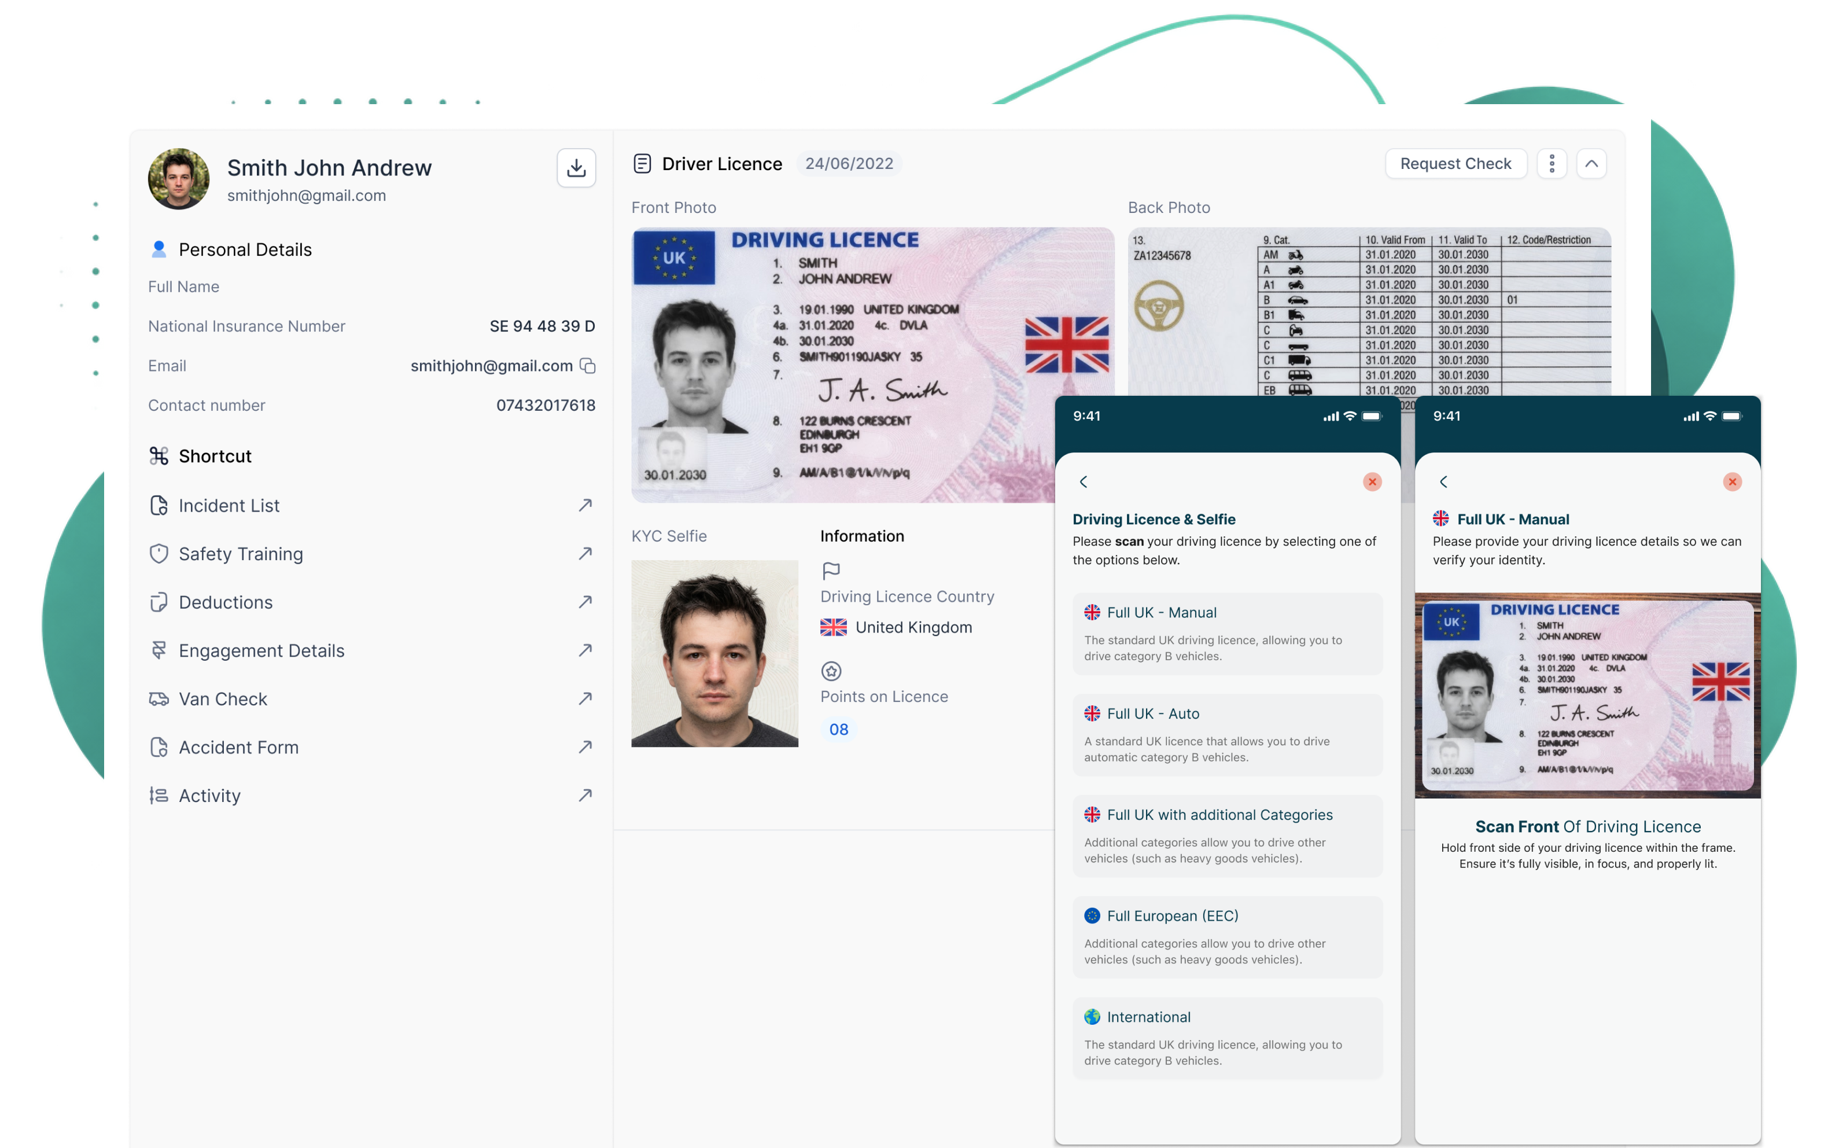Click the Deductions icon
Image resolution: width=1835 pixels, height=1148 pixels.
point(159,602)
